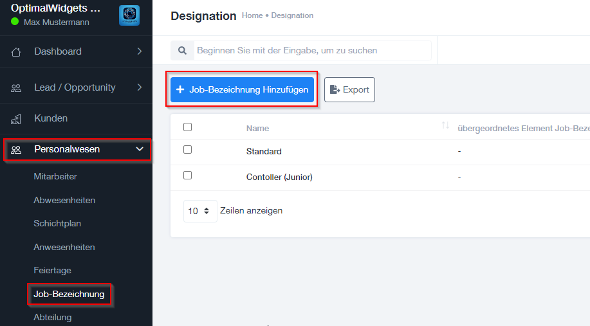Click the green online status dot
This screenshot has height=326, width=590.
15,21
